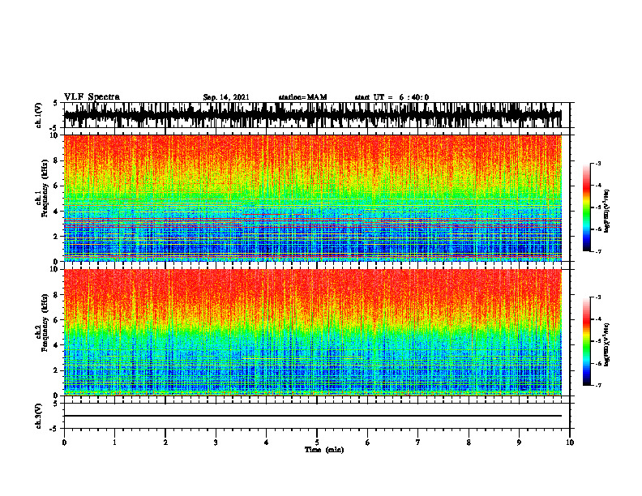
Task: Click the "station=MAM" label
Action: 302,97
